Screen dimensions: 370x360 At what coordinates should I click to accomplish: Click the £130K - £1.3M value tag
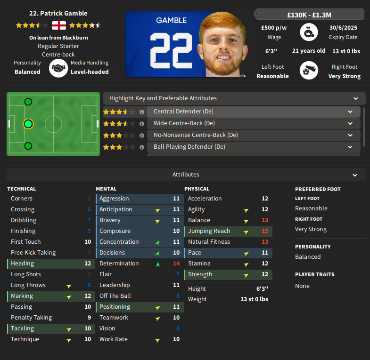pos(309,15)
